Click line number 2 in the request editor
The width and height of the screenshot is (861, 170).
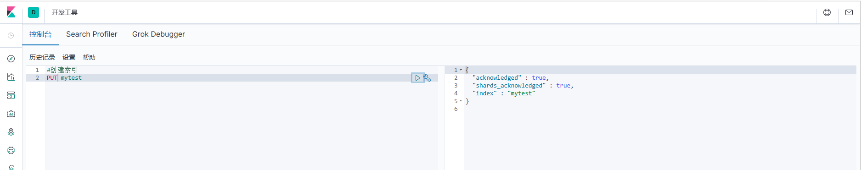tap(37, 78)
